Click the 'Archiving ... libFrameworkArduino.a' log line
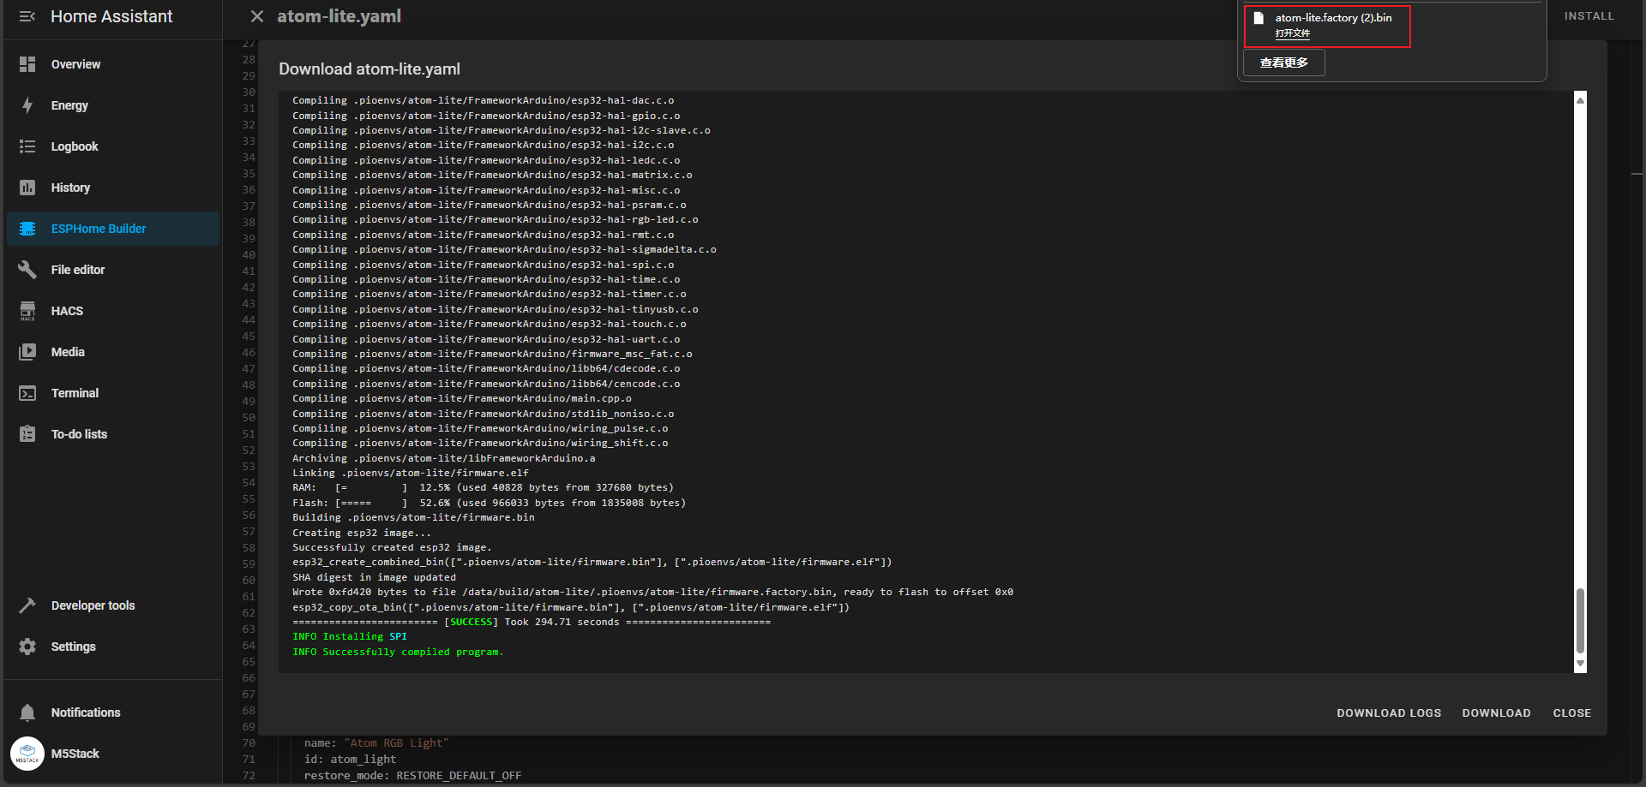The image size is (1646, 787). pos(443,458)
